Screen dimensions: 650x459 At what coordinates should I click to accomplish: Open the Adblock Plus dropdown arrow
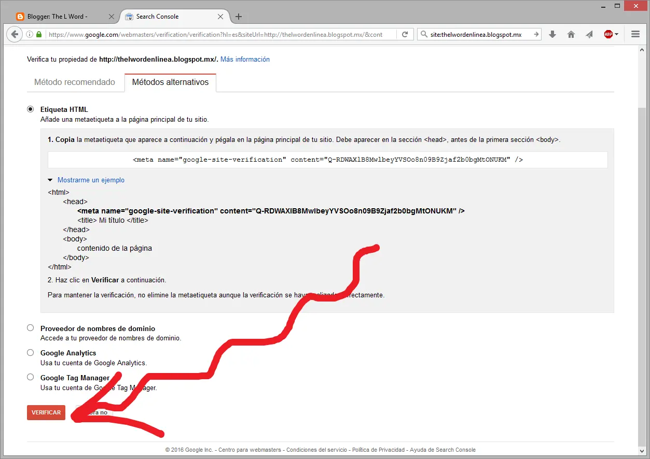(616, 34)
